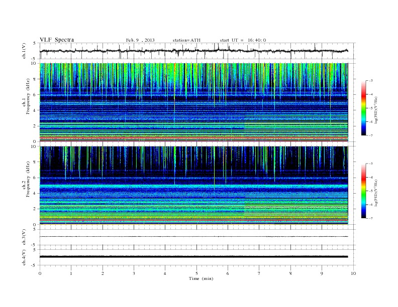398x307 pixels.
Task: Click the "Time (min)" axis title
Action: point(201,278)
